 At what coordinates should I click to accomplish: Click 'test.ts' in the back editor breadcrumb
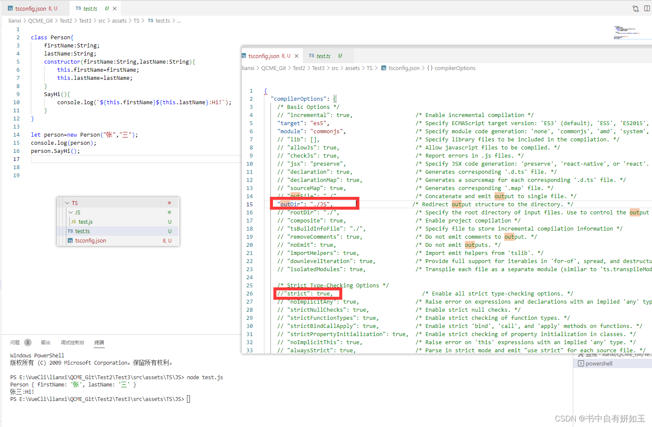(x=163, y=20)
